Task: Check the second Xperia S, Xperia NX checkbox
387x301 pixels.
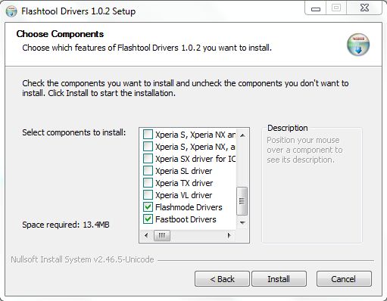Action: tap(148, 147)
